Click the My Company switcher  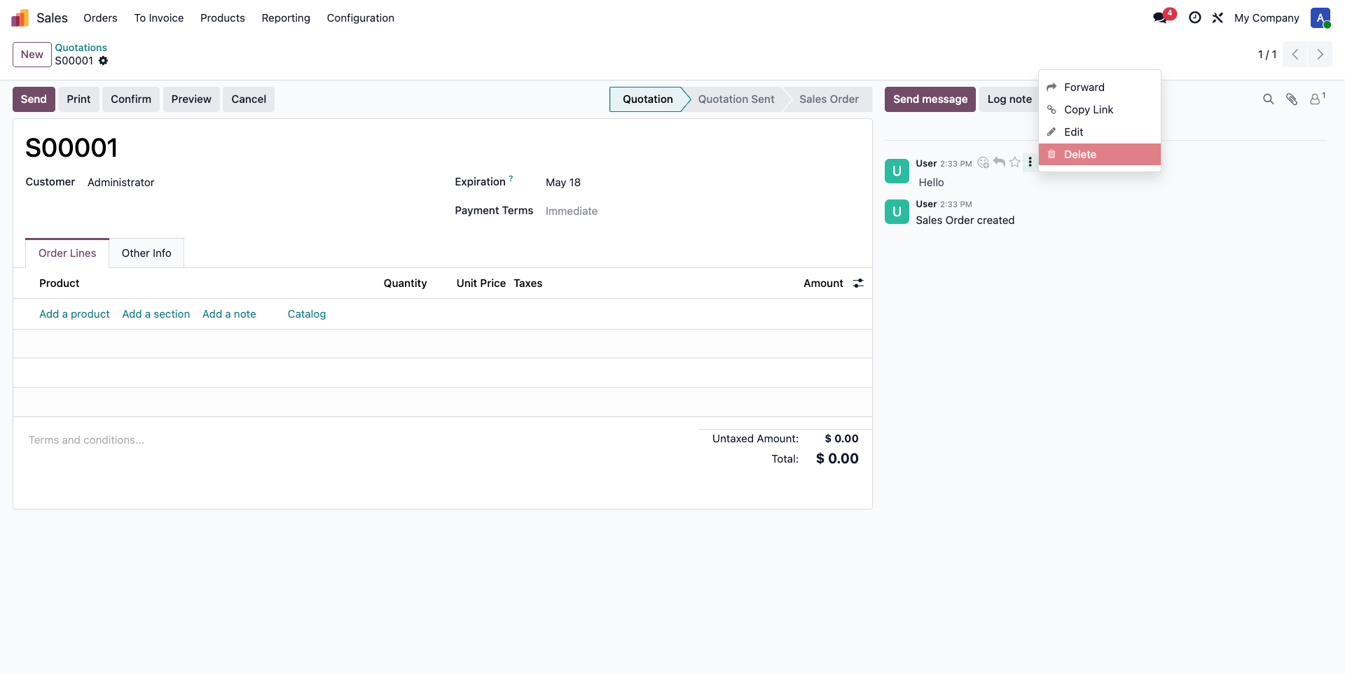point(1267,18)
